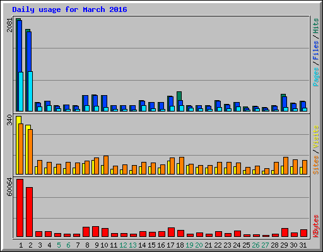Click the red KBytes bar for day 1
323x252 pixels.
[x=20, y=208]
